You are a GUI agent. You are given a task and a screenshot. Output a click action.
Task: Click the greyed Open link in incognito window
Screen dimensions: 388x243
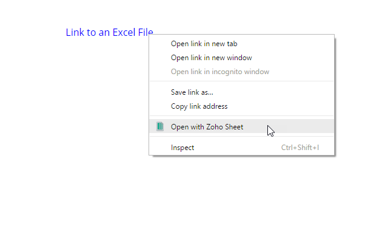(x=241, y=72)
